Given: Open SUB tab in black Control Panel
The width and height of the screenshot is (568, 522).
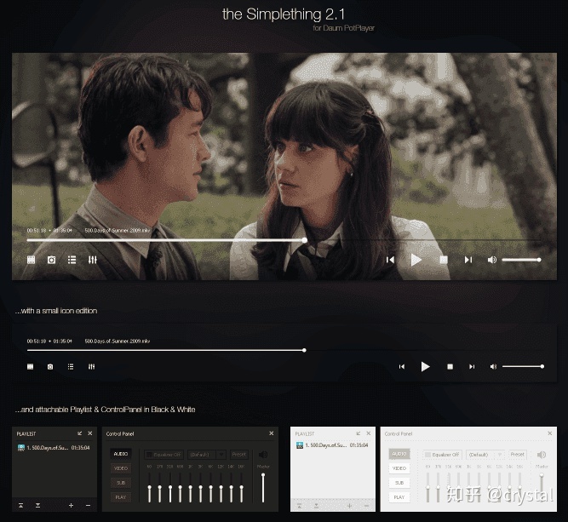Looking at the screenshot, I should (121, 483).
